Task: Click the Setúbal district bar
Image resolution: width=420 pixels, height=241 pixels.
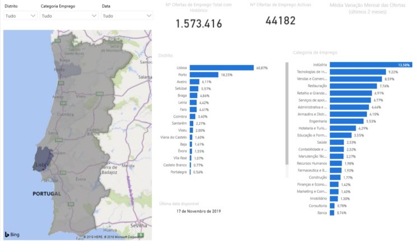Action: coord(194,89)
